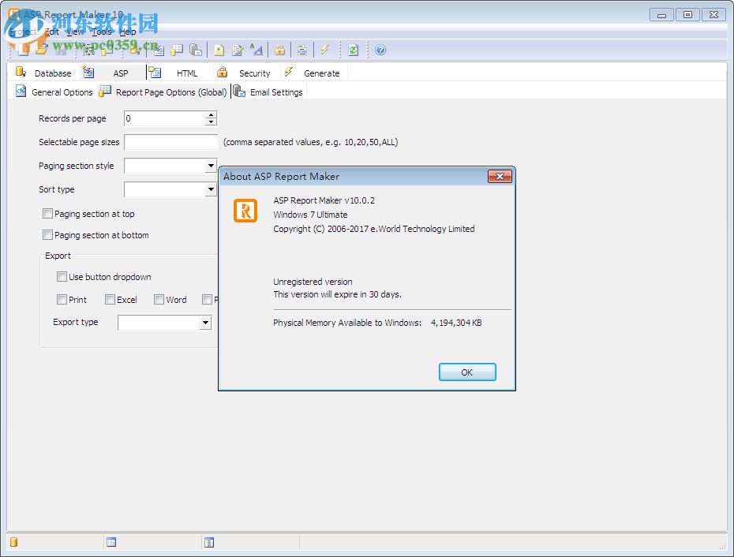
Task: Open the Email Settings sub-tab
Action: 268,92
